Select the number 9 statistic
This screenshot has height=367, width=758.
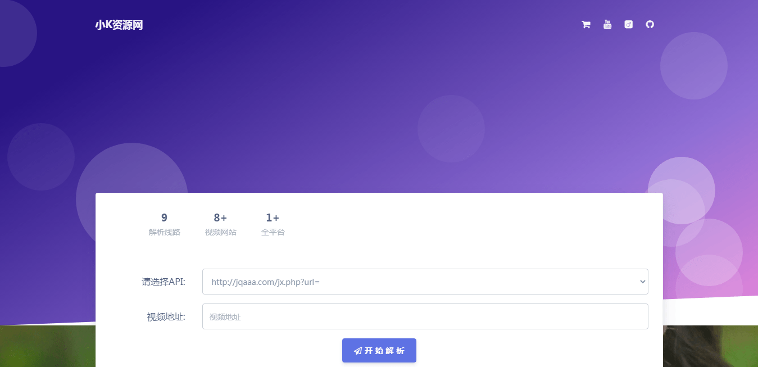point(164,218)
